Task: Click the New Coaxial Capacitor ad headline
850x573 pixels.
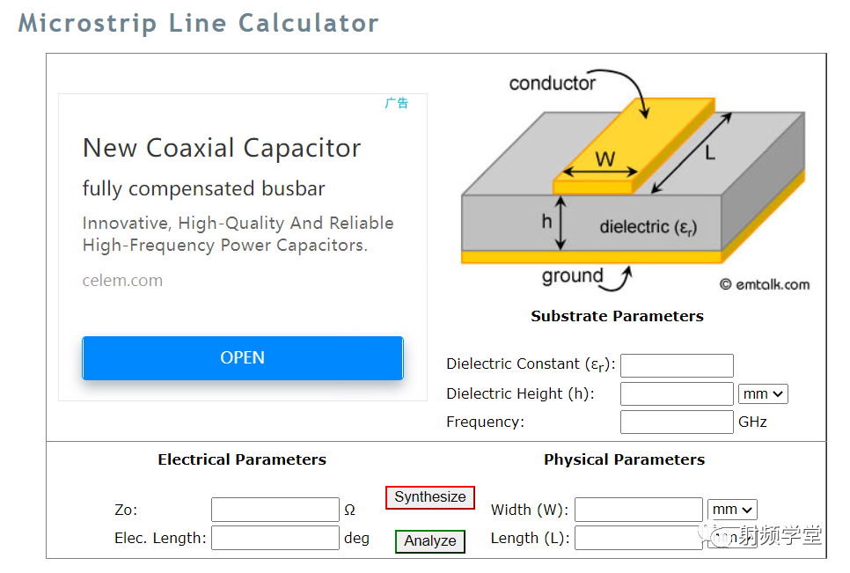Action: click(x=221, y=148)
